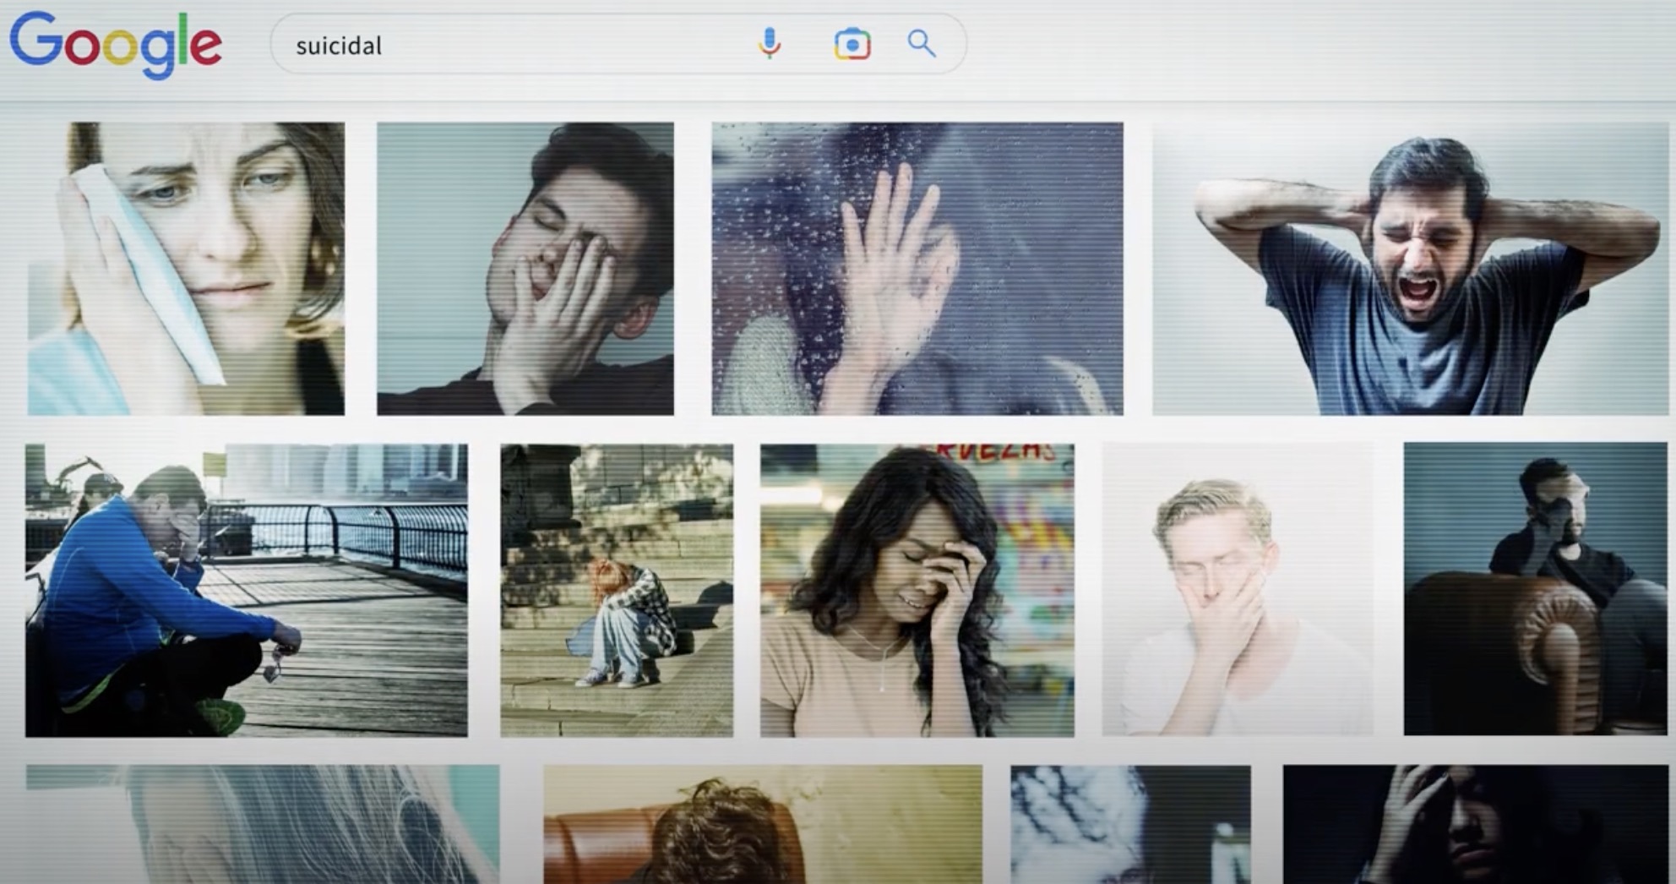Select person sitting hunched on stone steps
The width and height of the screenshot is (1676, 884).
coord(617,590)
